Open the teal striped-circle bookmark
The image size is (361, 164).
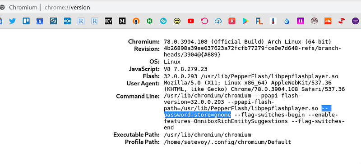pos(163,21)
